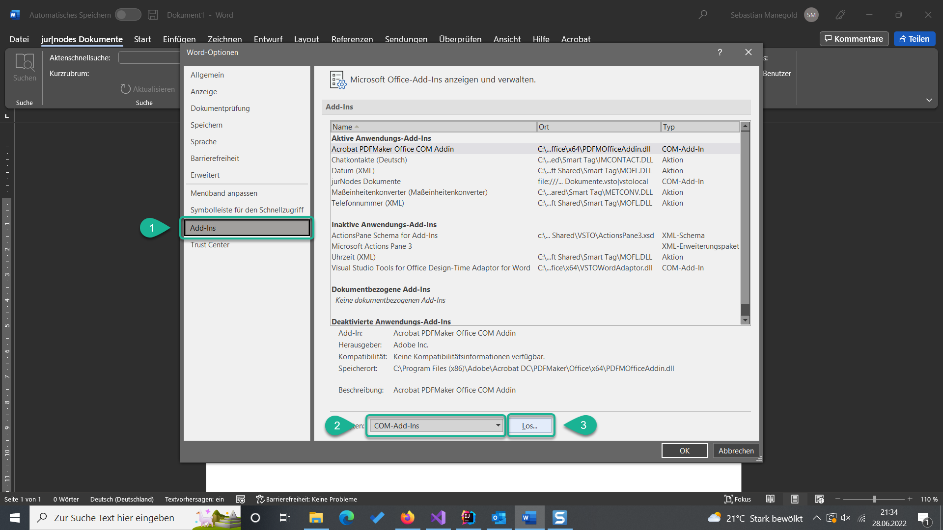
Task: Click the save disk icon in title bar
Action: coord(153,15)
